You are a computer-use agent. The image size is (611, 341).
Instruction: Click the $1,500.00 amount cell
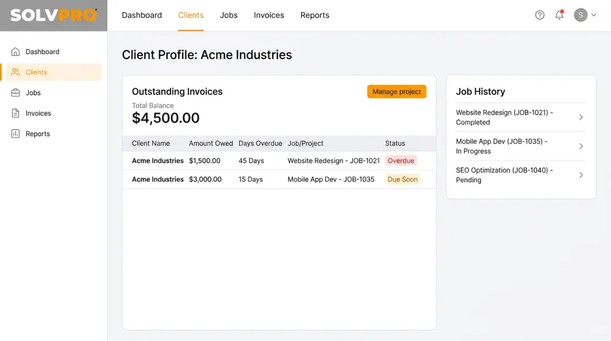tap(205, 161)
